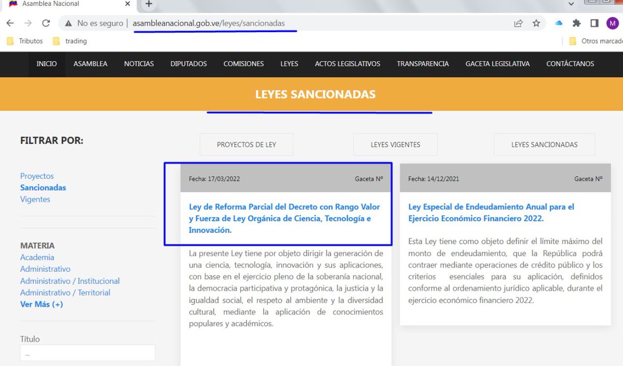Go forward with the browser forward arrow
This screenshot has height=366, width=623.
tap(28, 23)
